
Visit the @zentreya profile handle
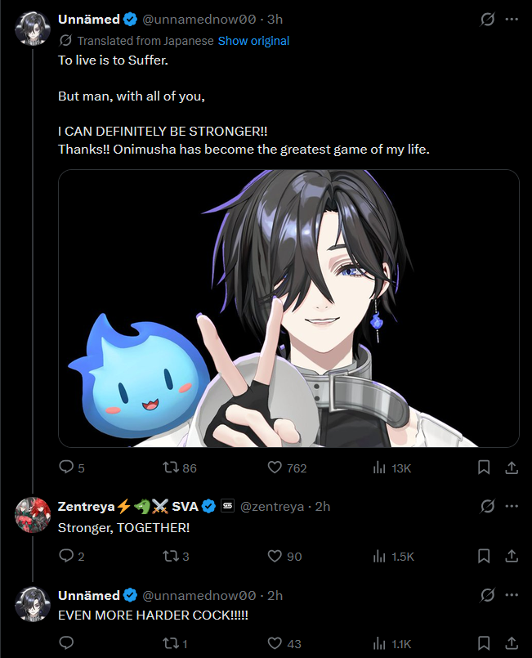click(x=272, y=507)
